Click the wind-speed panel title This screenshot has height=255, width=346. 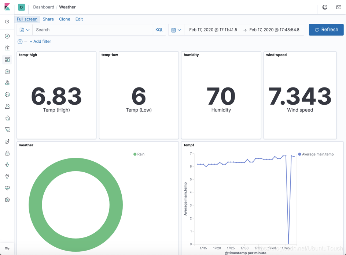coord(276,55)
